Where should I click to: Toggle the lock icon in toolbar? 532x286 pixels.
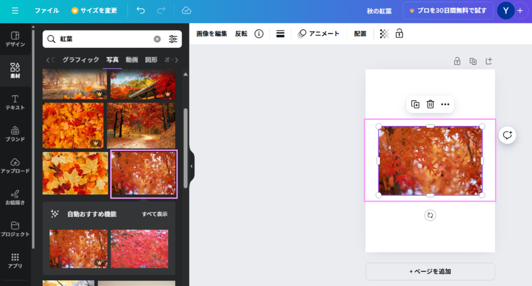tap(399, 34)
